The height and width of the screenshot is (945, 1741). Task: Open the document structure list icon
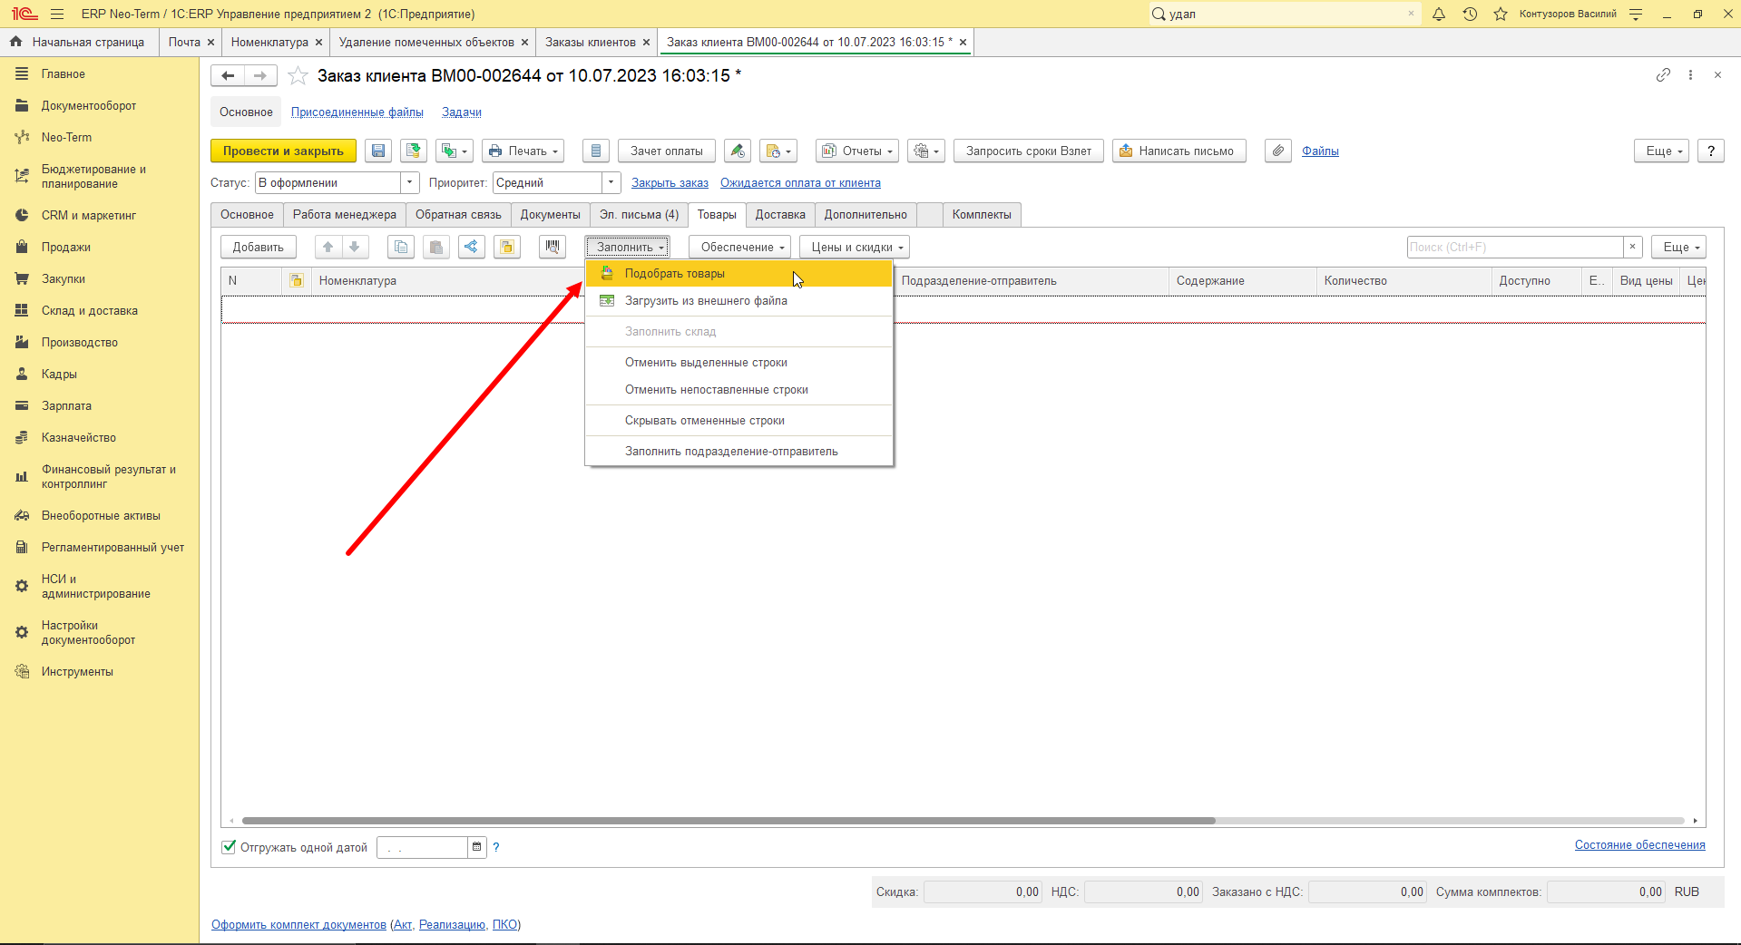(596, 151)
